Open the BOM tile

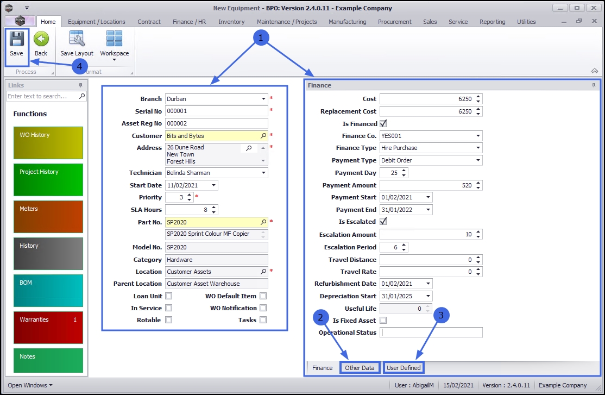[48, 291]
